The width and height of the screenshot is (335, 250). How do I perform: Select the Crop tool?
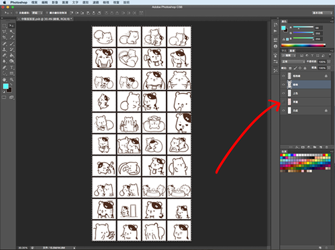click(5, 38)
